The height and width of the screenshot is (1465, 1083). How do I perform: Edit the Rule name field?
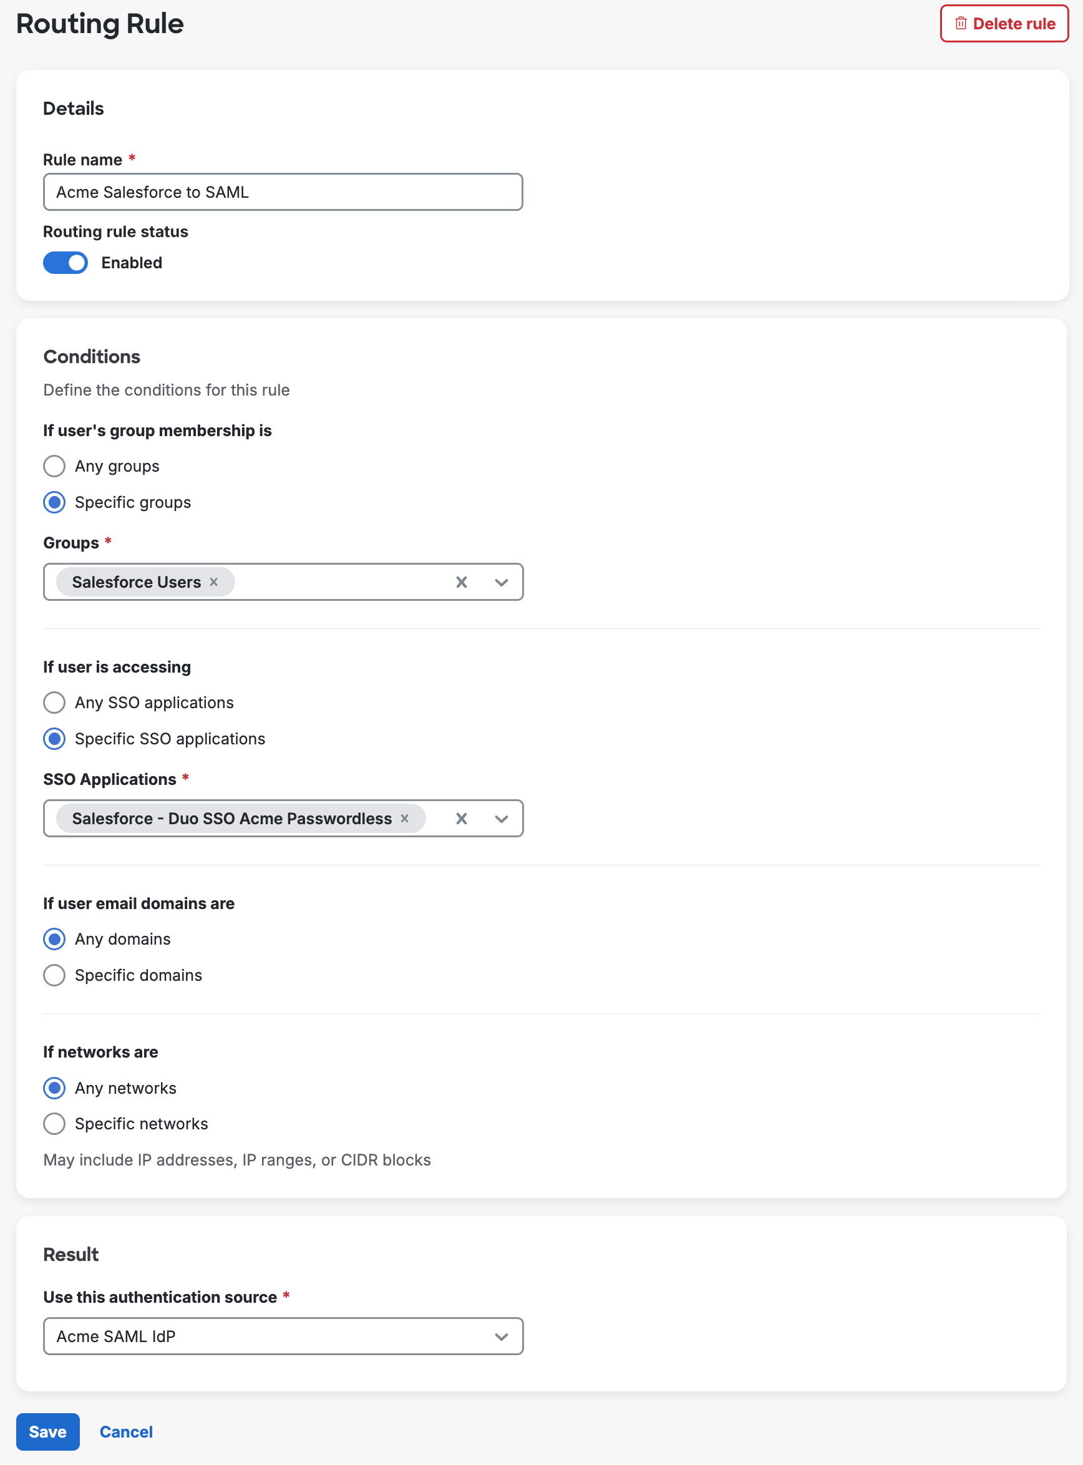283,192
